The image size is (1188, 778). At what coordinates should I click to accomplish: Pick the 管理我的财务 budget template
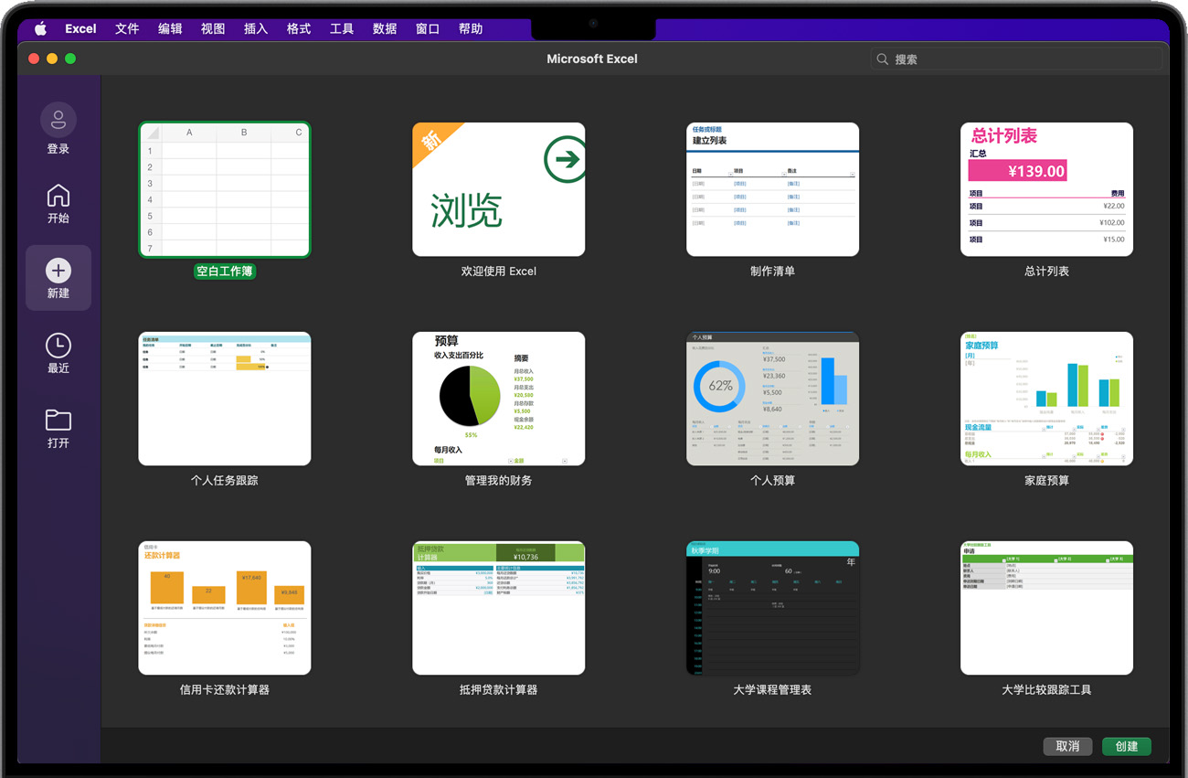(x=498, y=399)
